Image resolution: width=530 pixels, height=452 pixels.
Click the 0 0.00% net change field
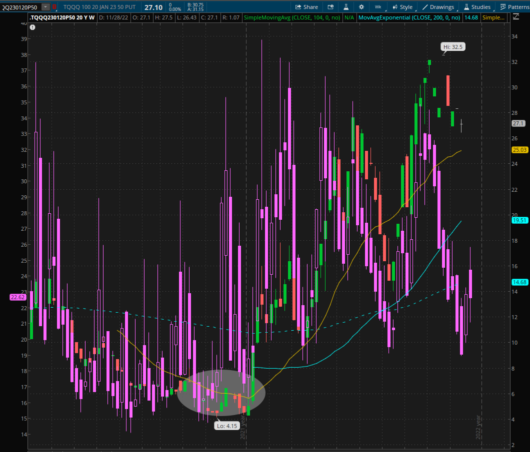[x=175, y=7]
